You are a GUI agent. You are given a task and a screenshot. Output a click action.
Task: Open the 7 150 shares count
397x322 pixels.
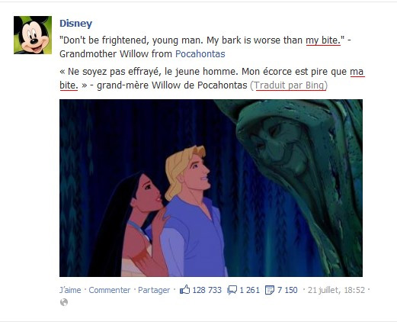[x=287, y=290]
